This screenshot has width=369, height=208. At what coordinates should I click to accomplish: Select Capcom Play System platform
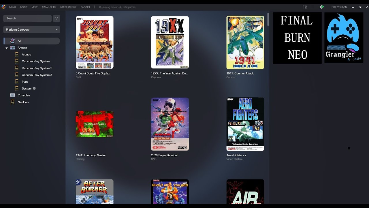pyautogui.click(x=36, y=61)
